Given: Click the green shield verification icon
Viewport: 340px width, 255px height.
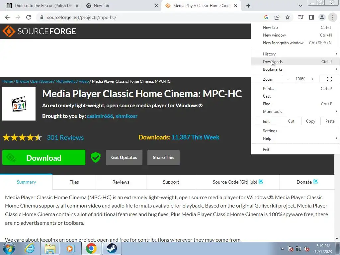Looking at the screenshot, I should tap(95, 157).
